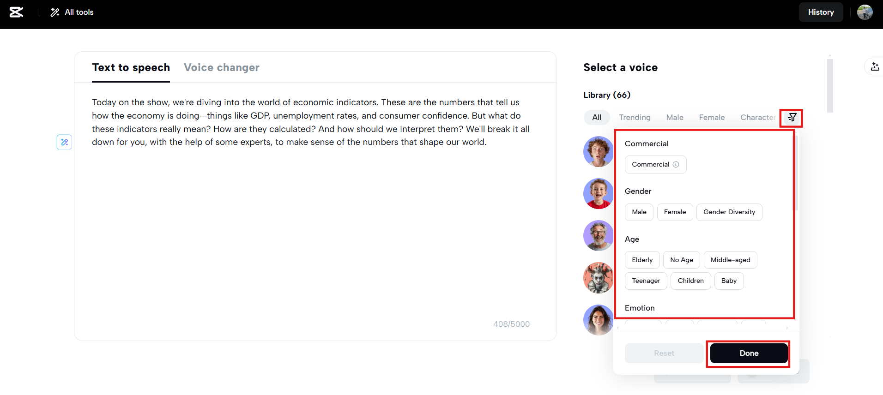Click the Reset filters button
The image size is (883, 395).
664,353
